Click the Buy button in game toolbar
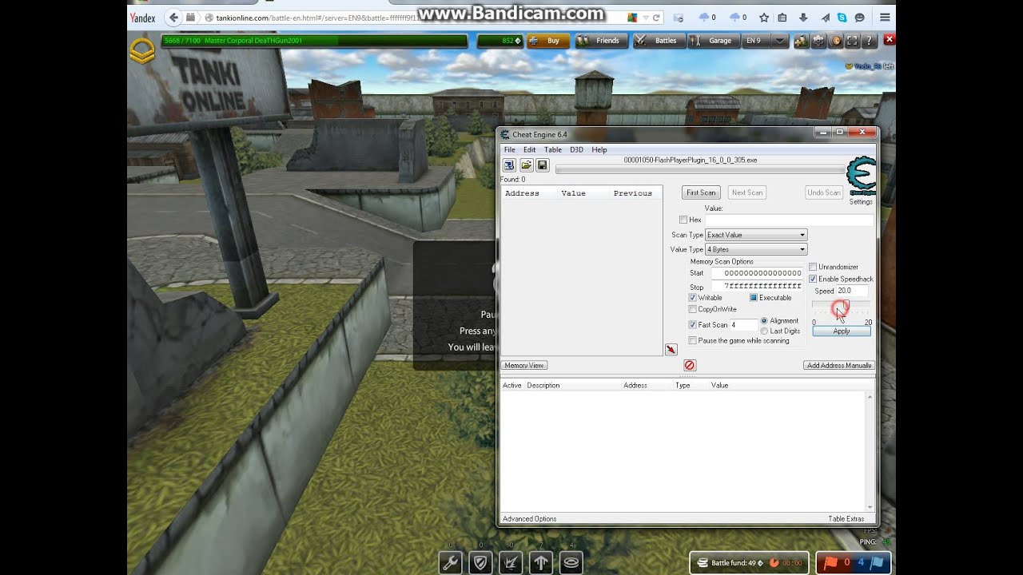The height and width of the screenshot is (575, 1023). tap(547, 41)
